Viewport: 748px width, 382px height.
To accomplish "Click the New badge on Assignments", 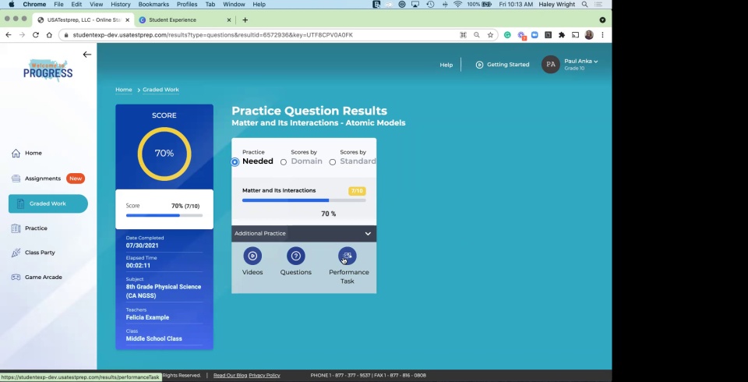I will 76,179.
